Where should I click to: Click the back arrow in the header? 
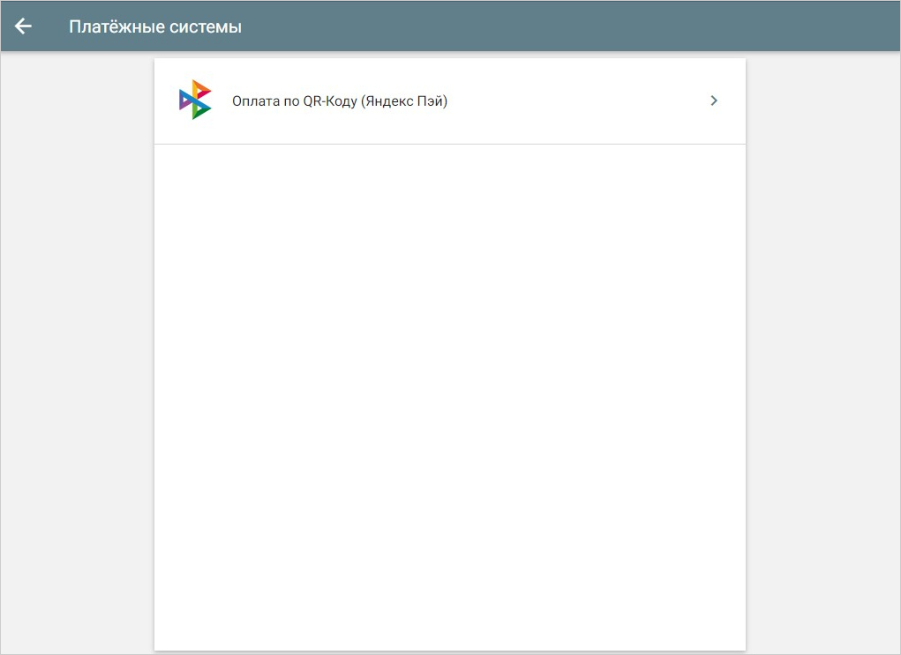tap(23, 26)
